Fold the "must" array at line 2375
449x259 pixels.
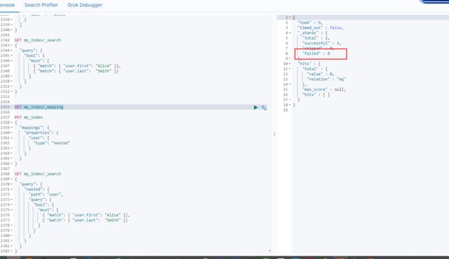pyautogui.click(x=12, y=210)
